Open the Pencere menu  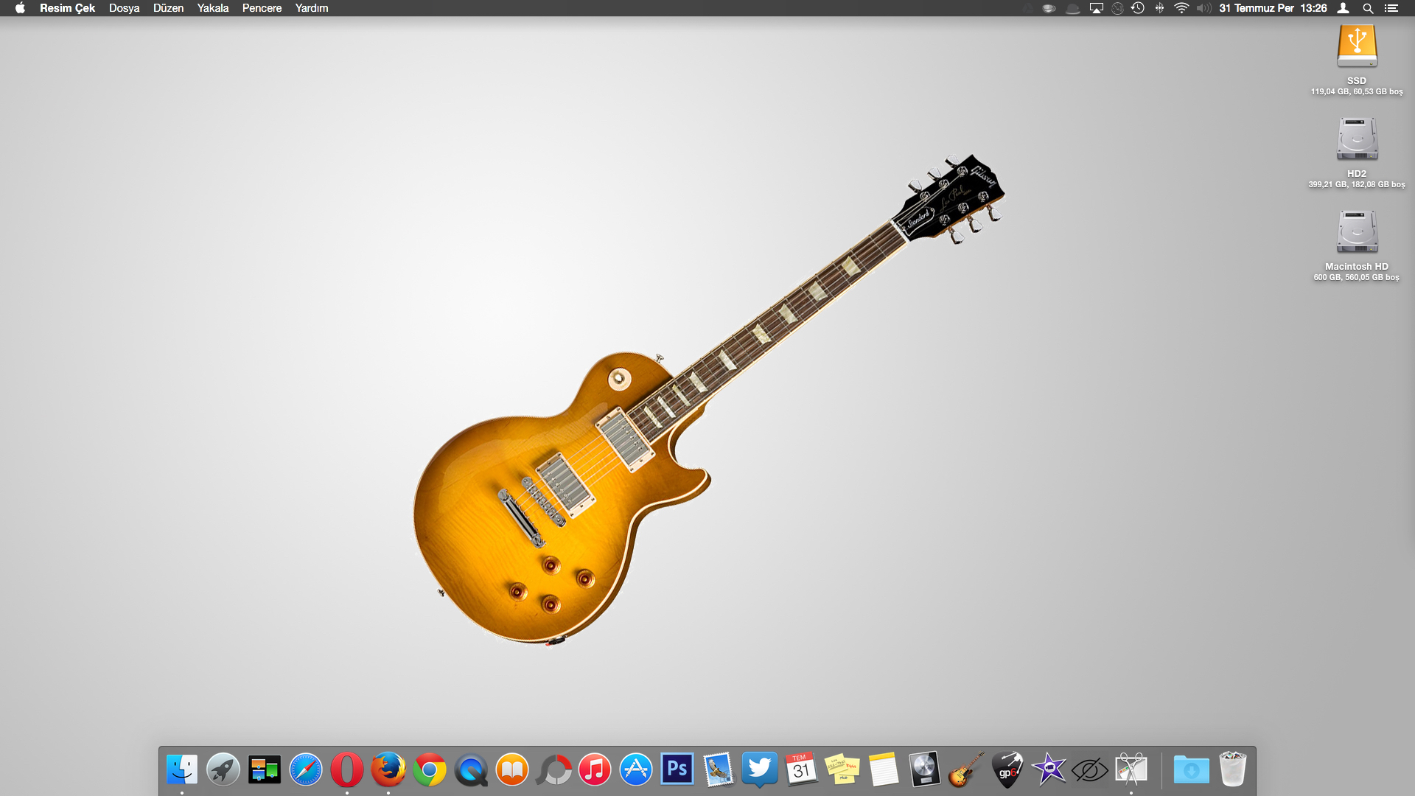coord(262,8)
